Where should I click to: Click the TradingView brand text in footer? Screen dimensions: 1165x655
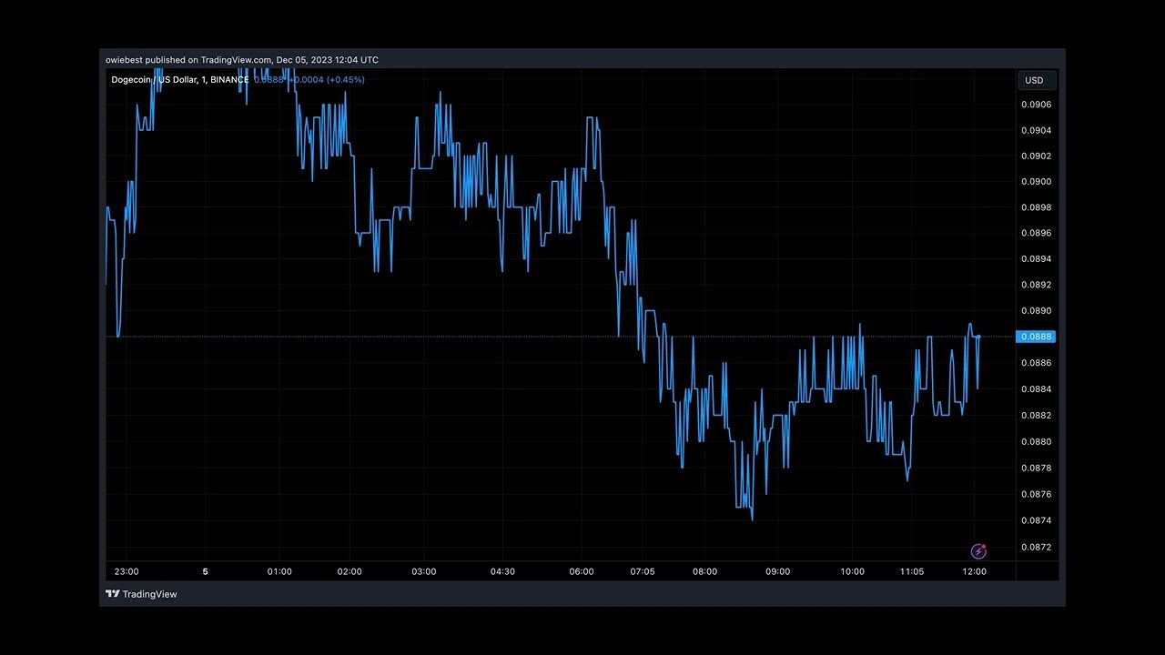149,594
